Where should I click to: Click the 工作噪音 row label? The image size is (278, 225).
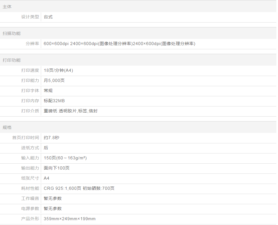pyautogui.click(x=30, y=199)
